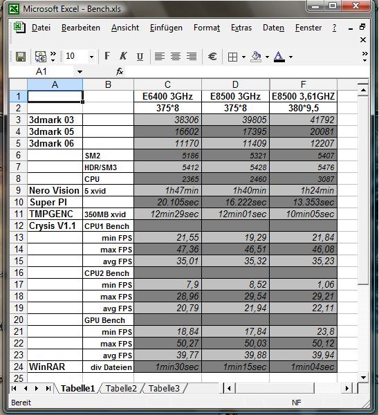Viewport: 379px width, 415px height.
Task: Expand toolbar options next to Euro converter
Action: [53, 57]
